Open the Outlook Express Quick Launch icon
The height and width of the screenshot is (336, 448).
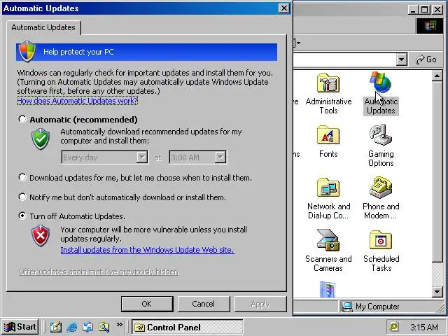[87, 327]
